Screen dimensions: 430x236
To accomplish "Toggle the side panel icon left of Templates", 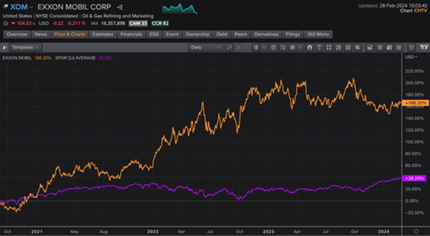I will pos(5,48).
